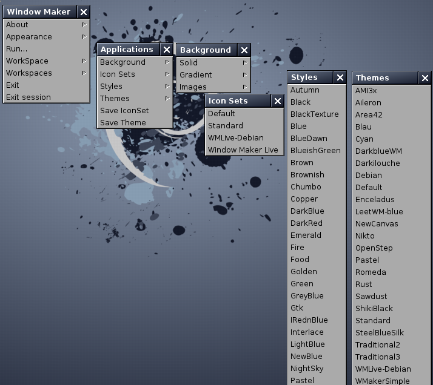Expand the Appearance submenu arrow
Image resolution: width=433 pixels, height=385 pixels.
[x=84, y=37]
